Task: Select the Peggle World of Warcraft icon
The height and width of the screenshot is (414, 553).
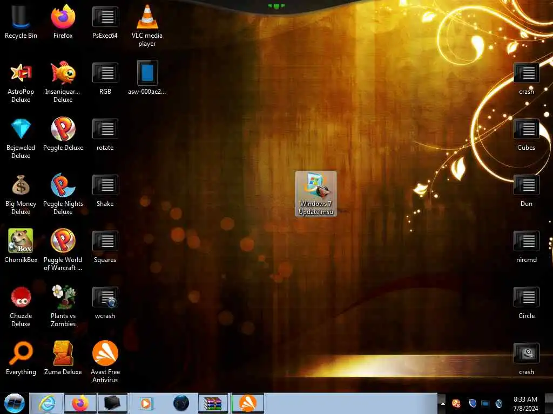Action: tap(63, 250)
